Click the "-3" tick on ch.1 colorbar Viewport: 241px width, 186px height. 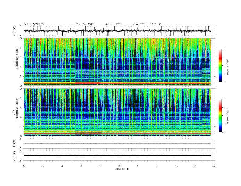click(224, 49)
